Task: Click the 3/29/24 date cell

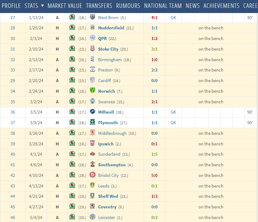Action: (x=36, y=144)
